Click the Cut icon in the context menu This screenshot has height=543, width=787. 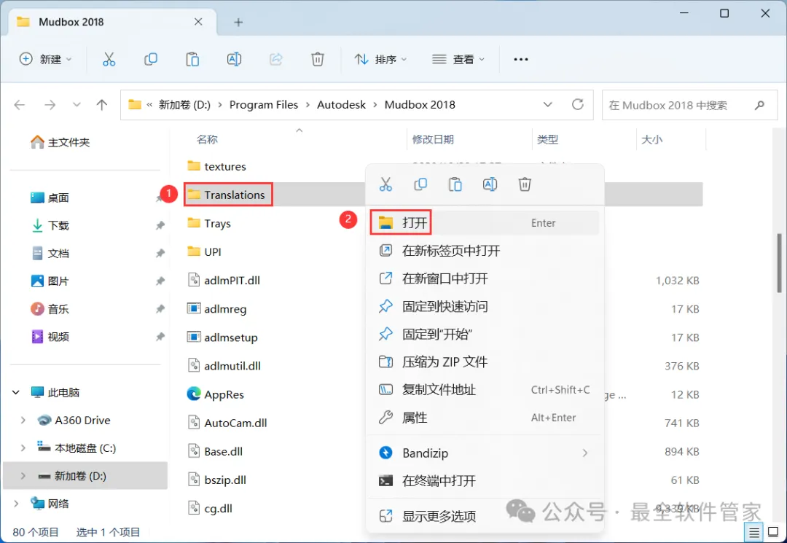coord(385,184)
